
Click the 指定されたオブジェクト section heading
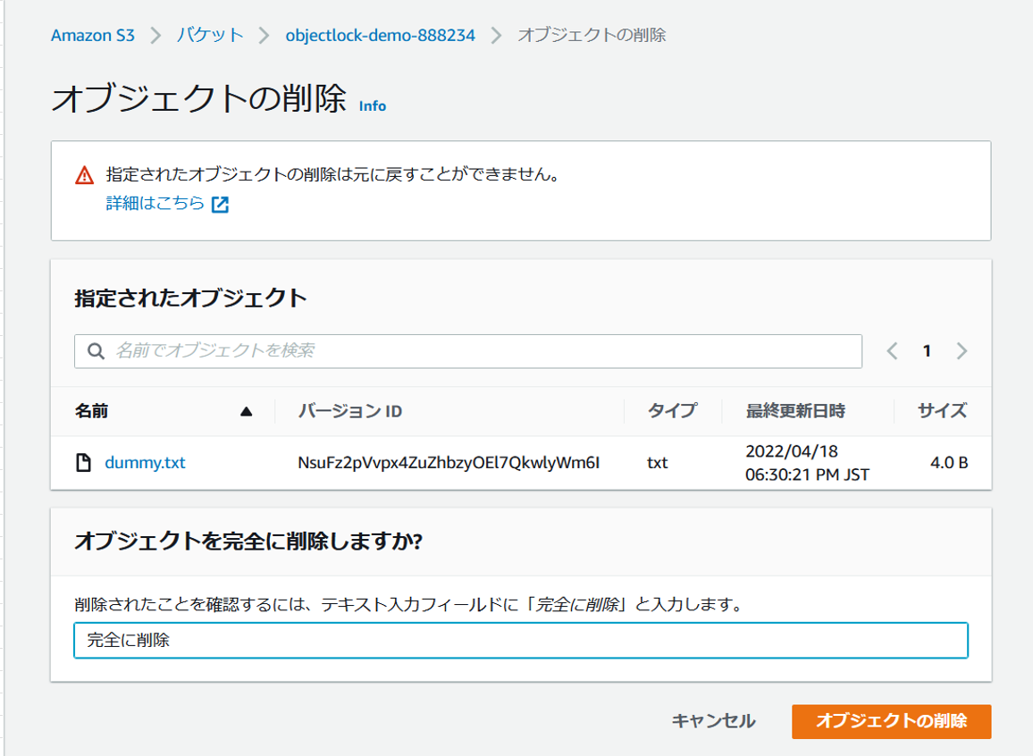click(x=190, y=298)
